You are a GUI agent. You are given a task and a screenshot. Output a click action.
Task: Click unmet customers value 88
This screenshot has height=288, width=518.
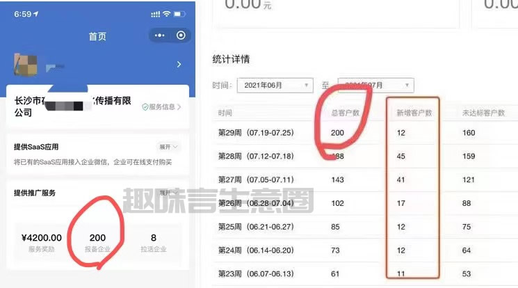[x=467, y=203]
